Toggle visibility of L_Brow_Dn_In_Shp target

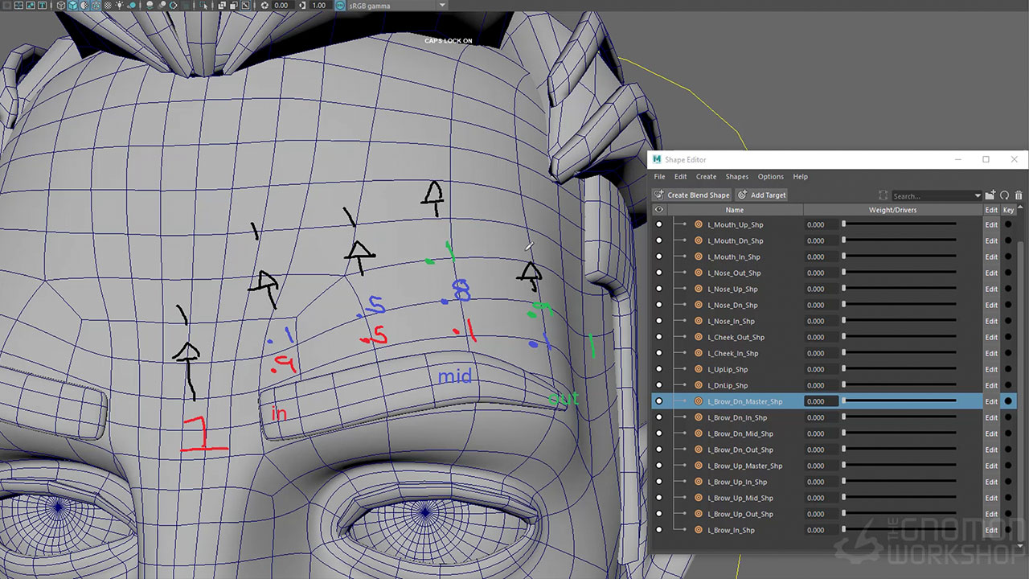pos(659,417)
